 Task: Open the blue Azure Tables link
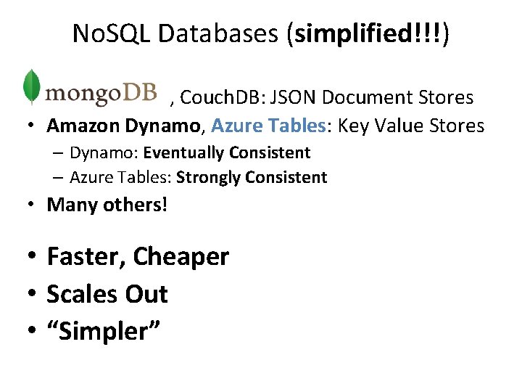[x=268, y=126]
